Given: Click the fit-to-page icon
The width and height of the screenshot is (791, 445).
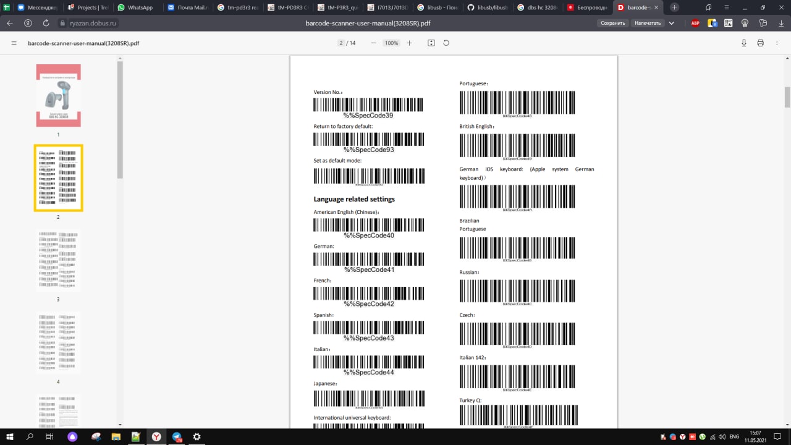Looking at the screenshot, I should pyautogui.click(x=431, y=43).
